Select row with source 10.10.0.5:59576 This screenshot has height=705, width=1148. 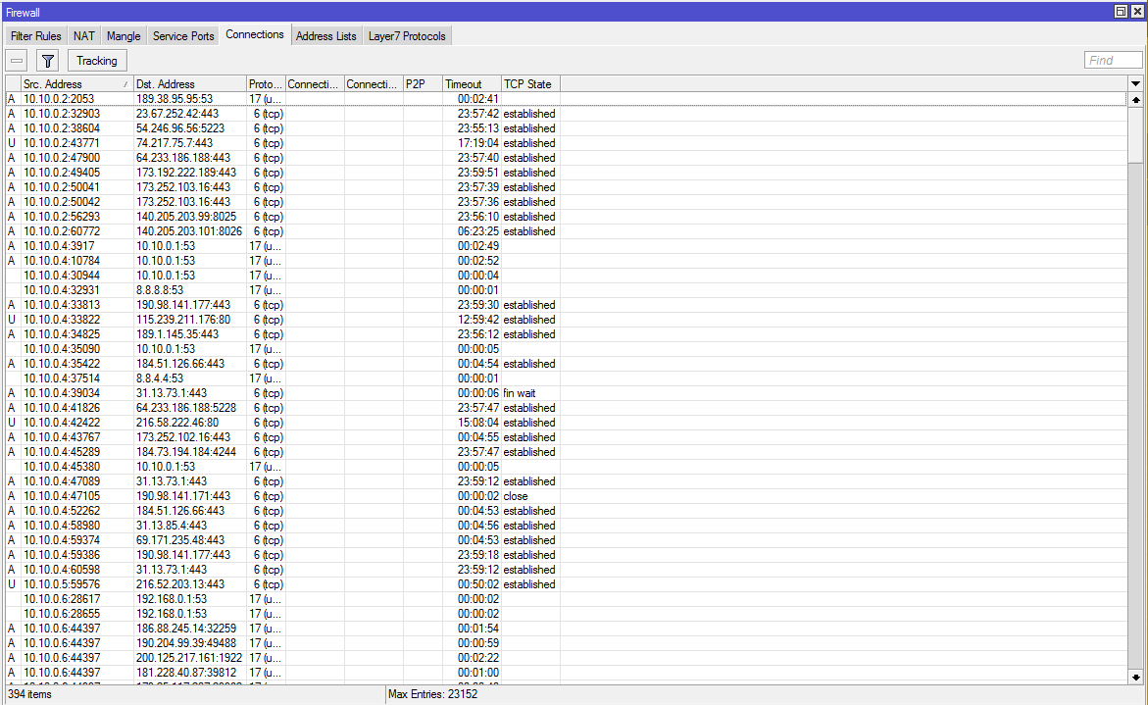(566, 584)
